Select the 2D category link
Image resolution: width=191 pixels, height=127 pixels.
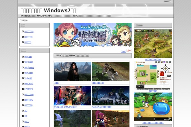point(26,110)
